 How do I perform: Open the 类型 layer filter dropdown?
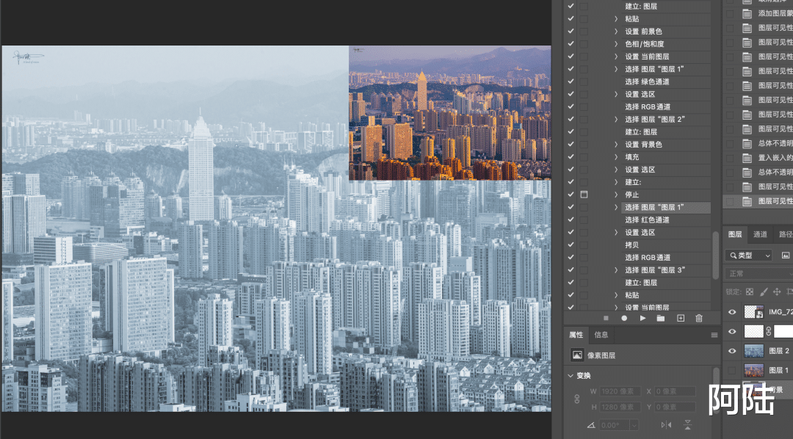pos(749,255)
